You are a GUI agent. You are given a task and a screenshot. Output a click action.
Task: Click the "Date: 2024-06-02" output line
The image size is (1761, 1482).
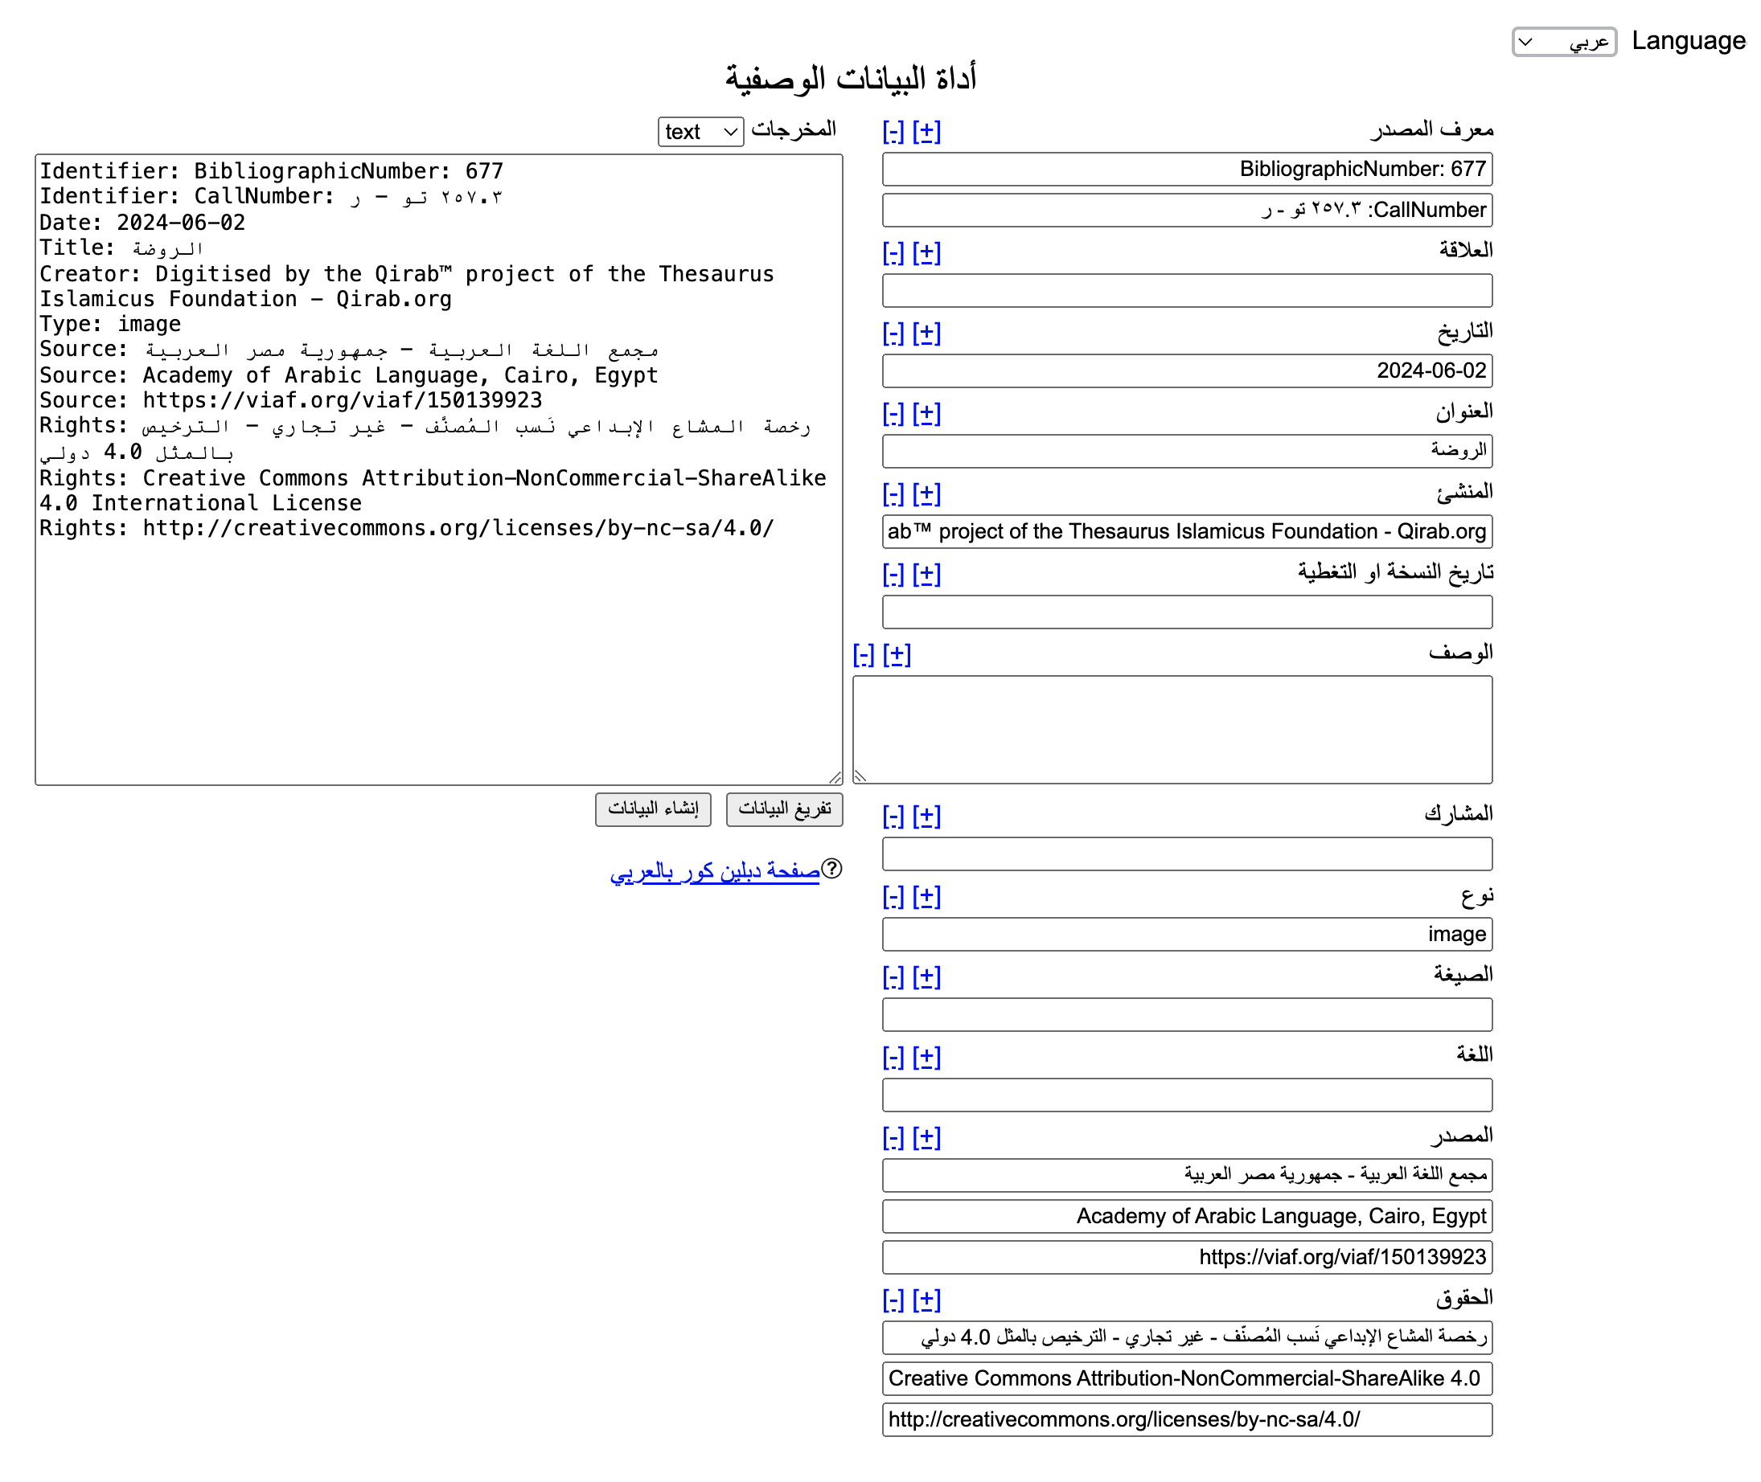(143, 223)
